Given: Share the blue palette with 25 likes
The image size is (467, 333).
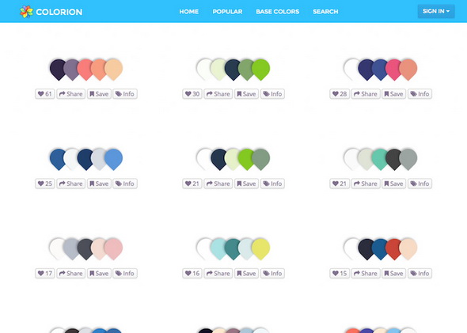Looking at the screenshot, I should tap(71, 184).
